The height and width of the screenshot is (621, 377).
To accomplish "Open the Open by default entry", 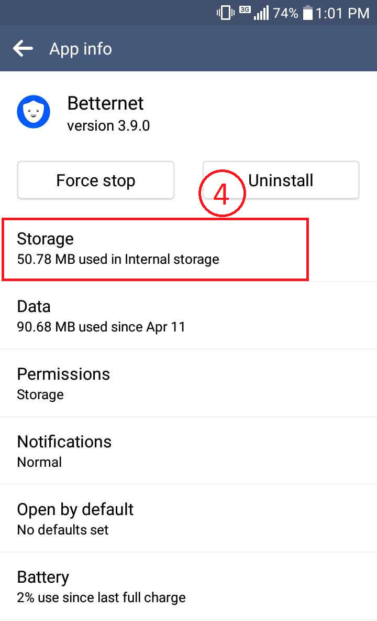I will coord(188,519).
